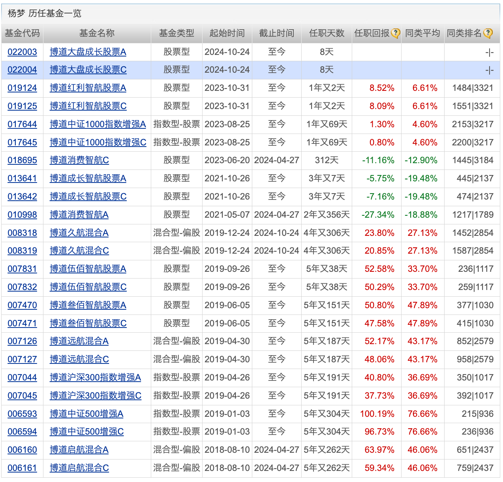Click the help icon next to 任职回报
The image size is (503, 482).
(x=396, y=34)
